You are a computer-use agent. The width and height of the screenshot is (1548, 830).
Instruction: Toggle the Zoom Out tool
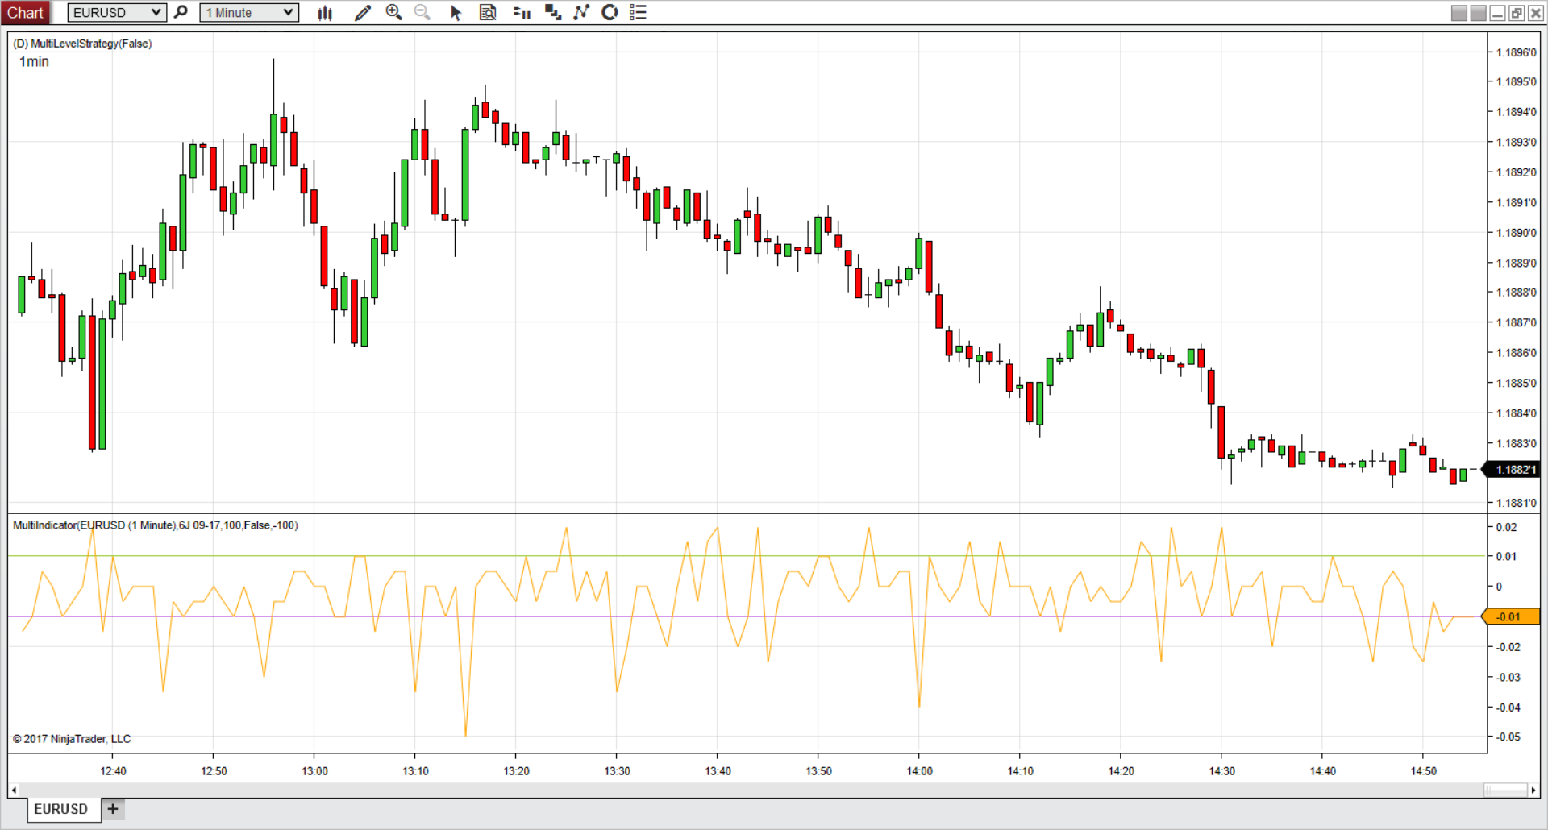(422, 12)
